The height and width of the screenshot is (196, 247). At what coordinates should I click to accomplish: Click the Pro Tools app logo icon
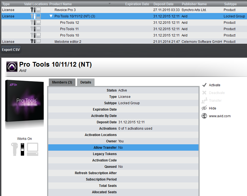12,67
